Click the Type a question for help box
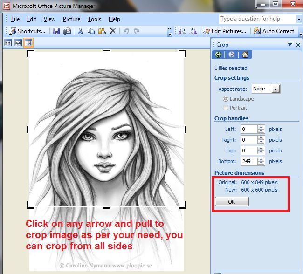The width and height of the screenshot is (303, 274). [257, 19]
